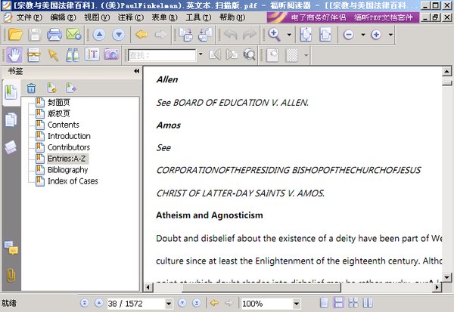The width and height of the screenshot is (454, 312).
Task: Take a snapshot with camera tool
Action: 111,54
